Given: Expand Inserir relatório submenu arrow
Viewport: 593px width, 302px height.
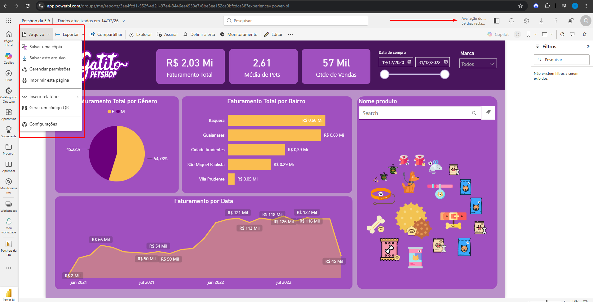Looking at the screenshot, I should [x=78, y=97].
